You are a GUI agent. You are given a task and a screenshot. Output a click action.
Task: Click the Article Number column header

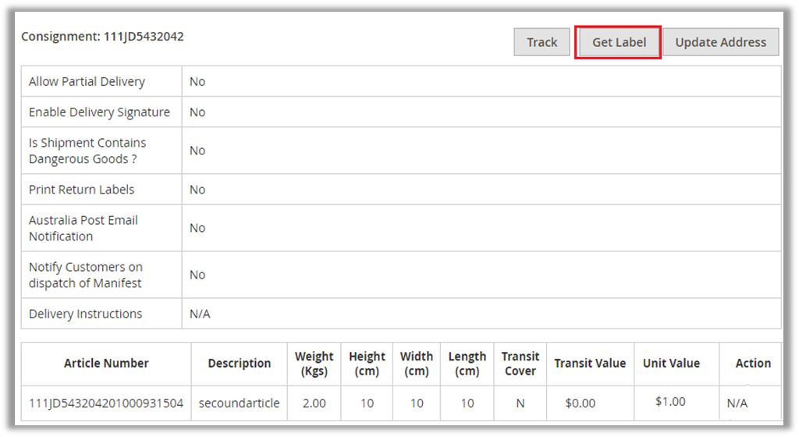coord(106,363)
